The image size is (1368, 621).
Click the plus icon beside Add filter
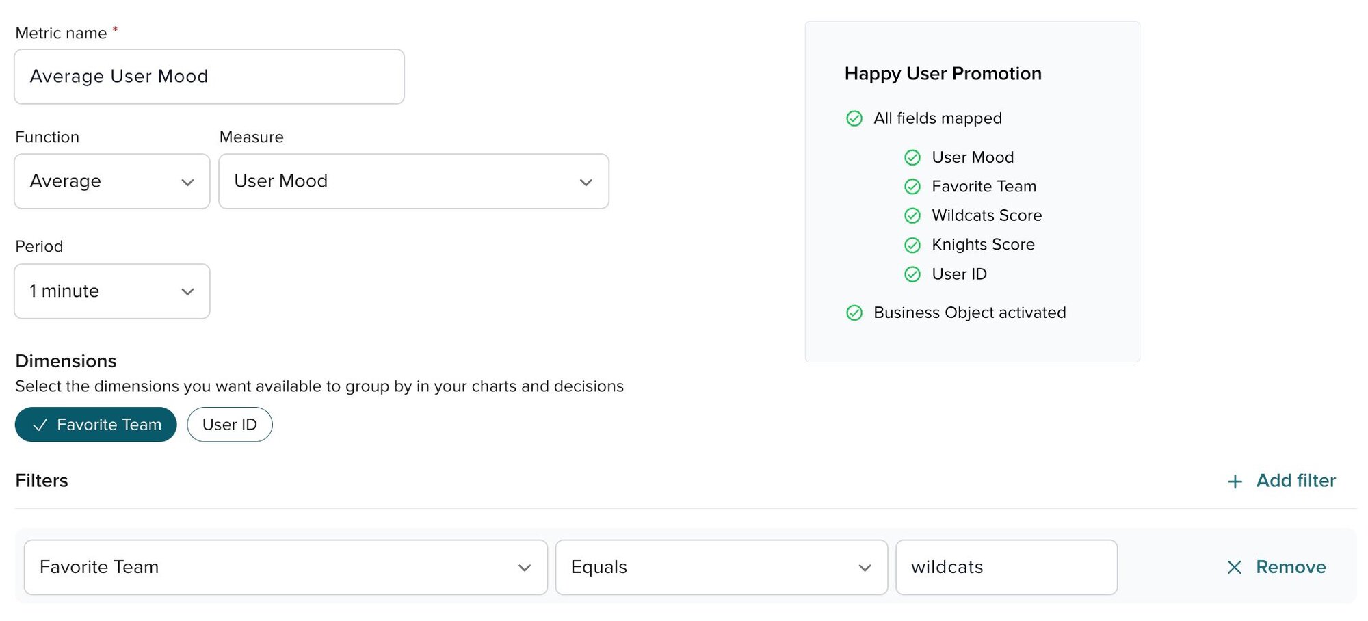[x=1235, y=481]
